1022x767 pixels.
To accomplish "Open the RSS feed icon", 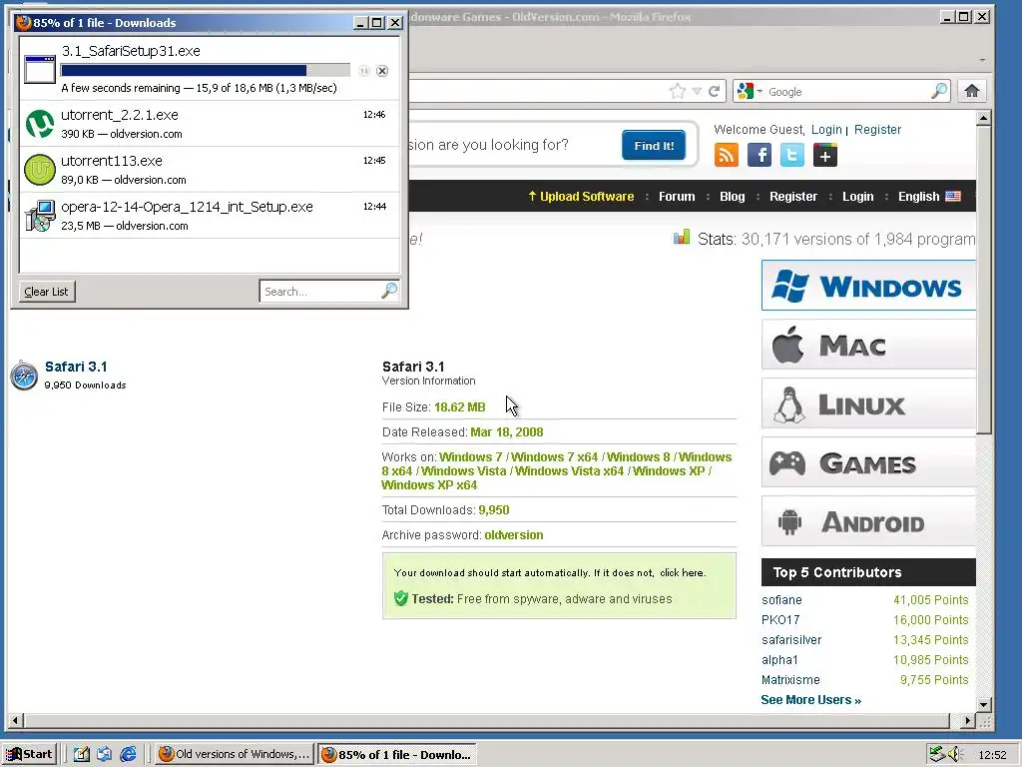I will click(x=727, y=155).
